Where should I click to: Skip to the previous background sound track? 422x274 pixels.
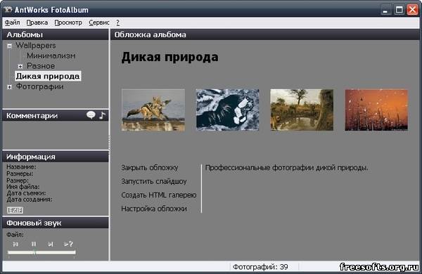[15, 244]
